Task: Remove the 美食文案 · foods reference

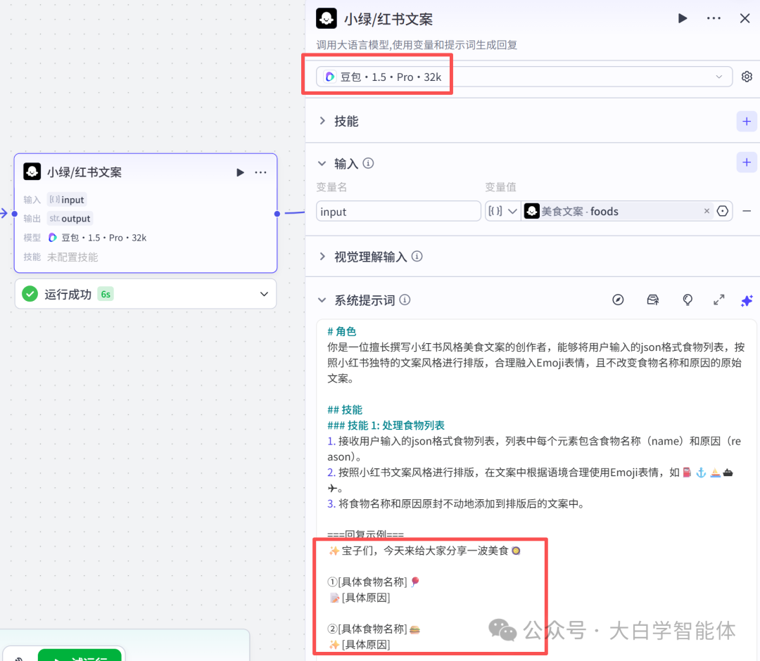Action: (707, 211)
